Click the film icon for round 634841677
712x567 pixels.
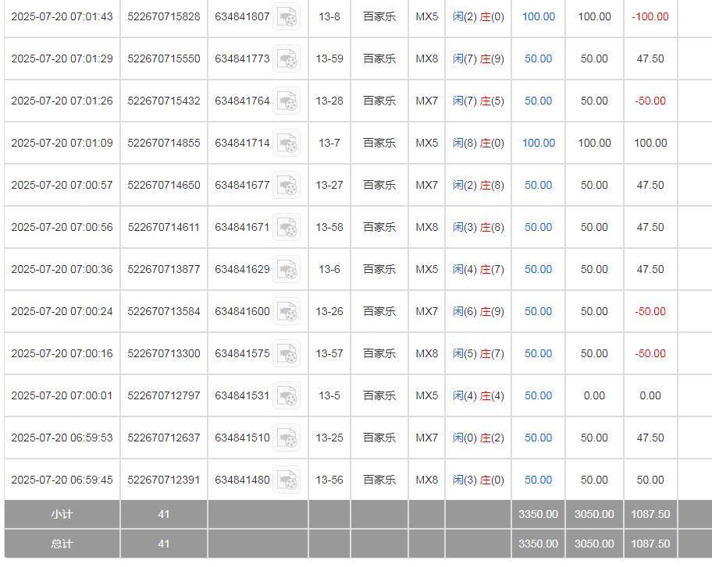click(287, 185)
